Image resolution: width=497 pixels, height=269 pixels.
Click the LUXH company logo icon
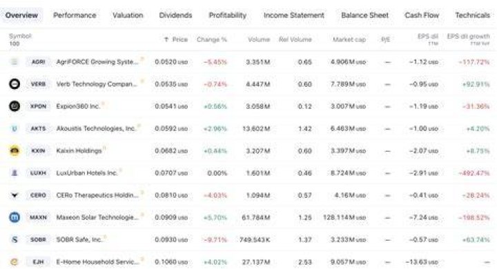click(14, 173)
